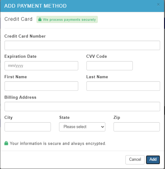The width and height of the screenshot is (165, 169).
Task: Click the Billing Address input field
Action: click(x=82, y=106)
